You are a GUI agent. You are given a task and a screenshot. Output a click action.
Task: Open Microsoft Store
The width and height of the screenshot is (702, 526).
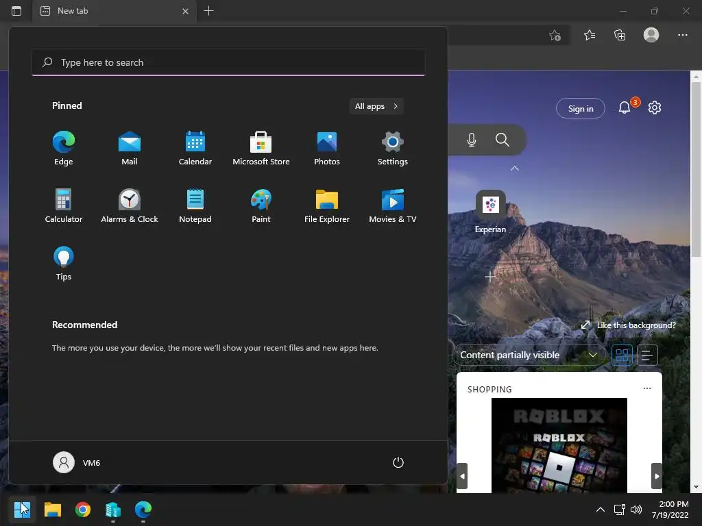click(x=261, y=149)
